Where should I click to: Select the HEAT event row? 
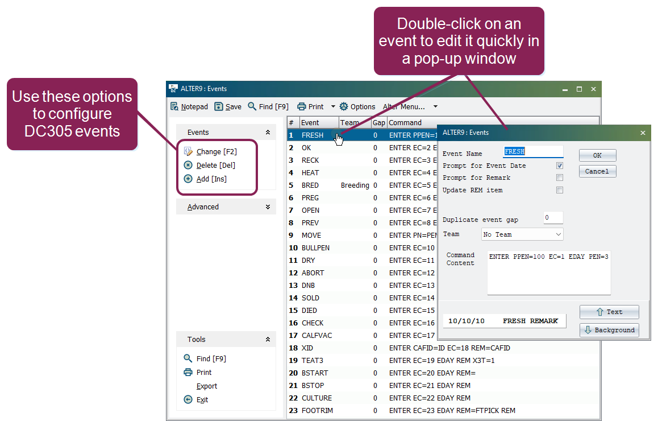point(362,173)
